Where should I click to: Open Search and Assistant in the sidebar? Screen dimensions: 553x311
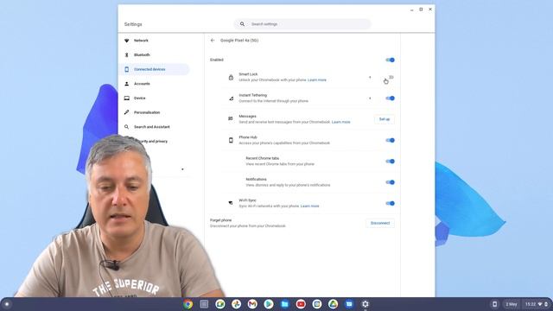point(154,127)
